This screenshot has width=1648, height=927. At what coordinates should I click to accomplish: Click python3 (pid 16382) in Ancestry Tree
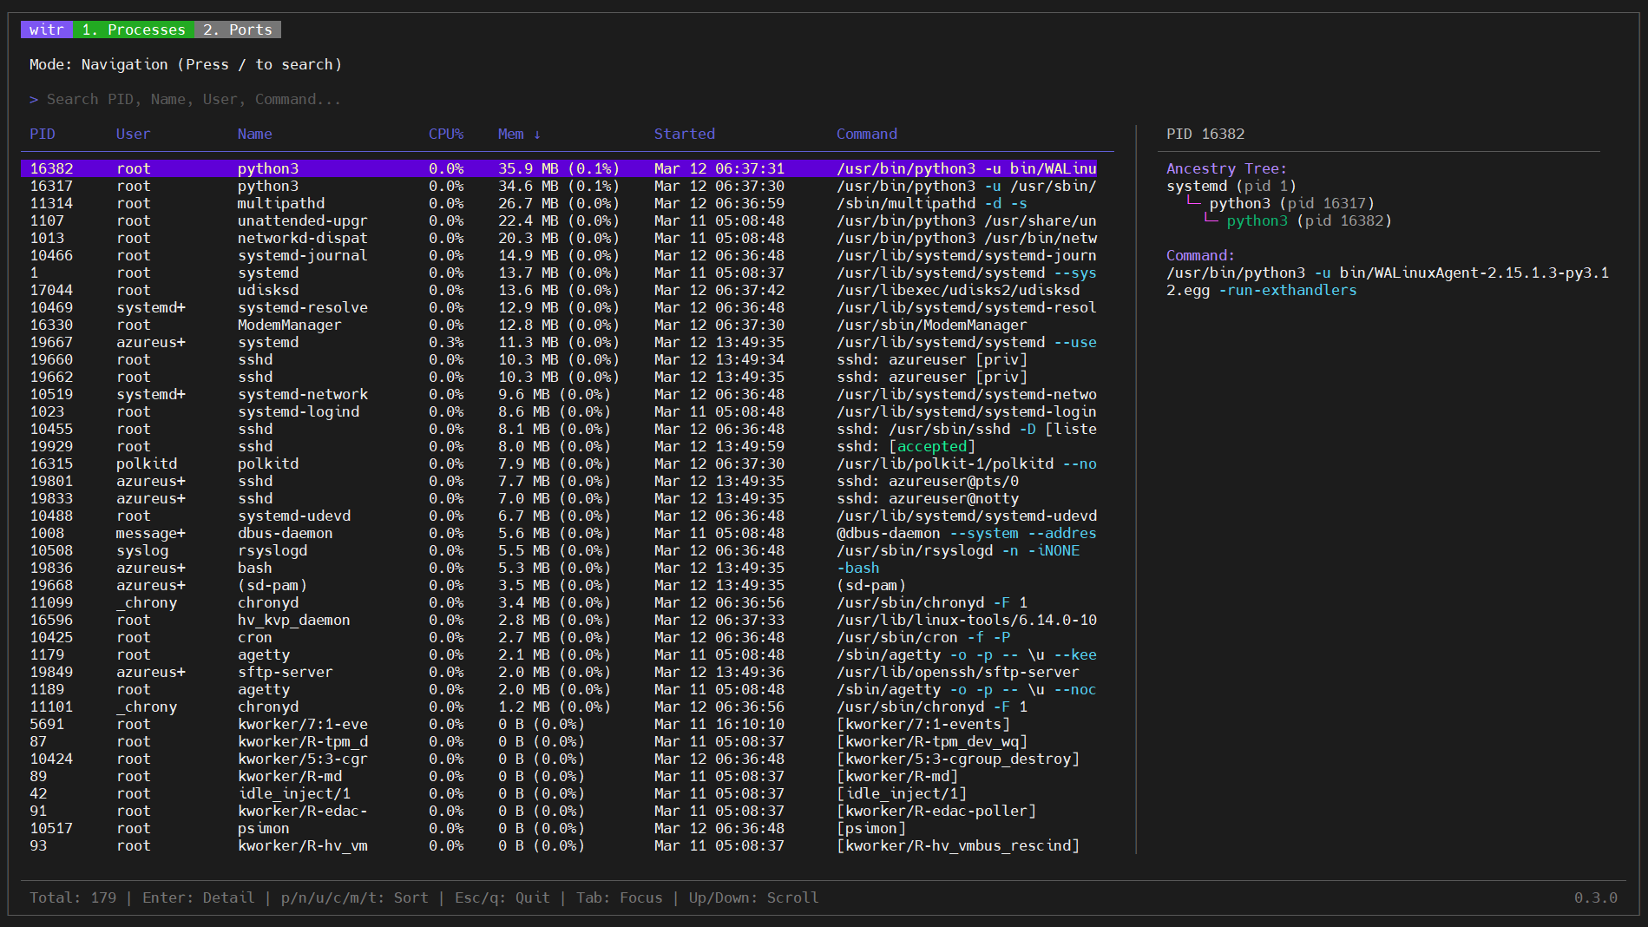click(x=1310, y=220)
